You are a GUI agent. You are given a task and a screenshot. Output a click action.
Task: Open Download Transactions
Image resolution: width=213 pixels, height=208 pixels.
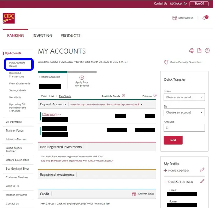tap(17, 75)
